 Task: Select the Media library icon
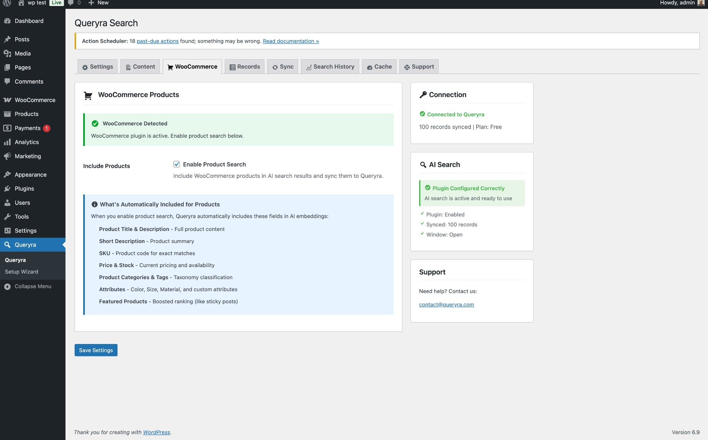(x=8, y=53)
